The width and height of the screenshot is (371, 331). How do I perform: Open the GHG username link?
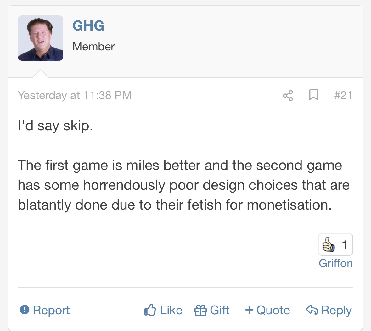[88, 25]
